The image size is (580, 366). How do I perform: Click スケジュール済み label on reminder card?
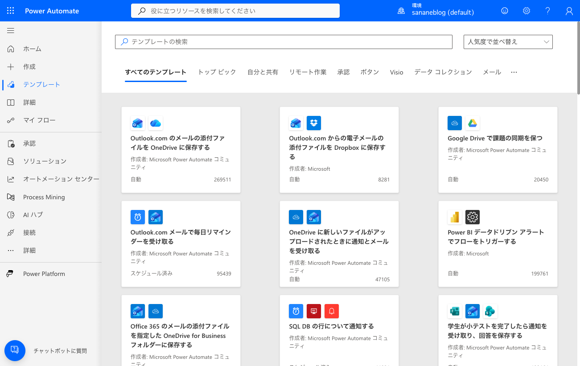[x=152, y=273]
